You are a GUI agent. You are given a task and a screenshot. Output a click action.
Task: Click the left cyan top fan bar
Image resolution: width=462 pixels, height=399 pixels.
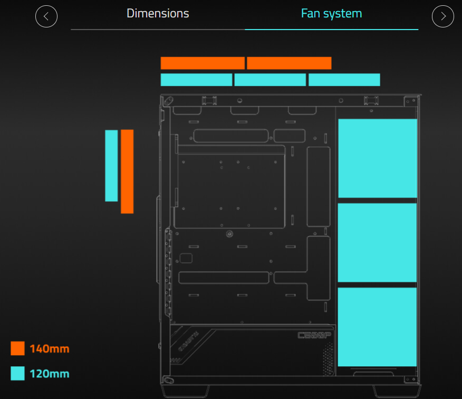(196, 80)
